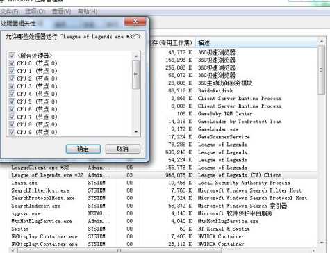This screenshot has width=330, height=253.
Task: Click the GameLoader.exe description entry
Action: (218, 129)
